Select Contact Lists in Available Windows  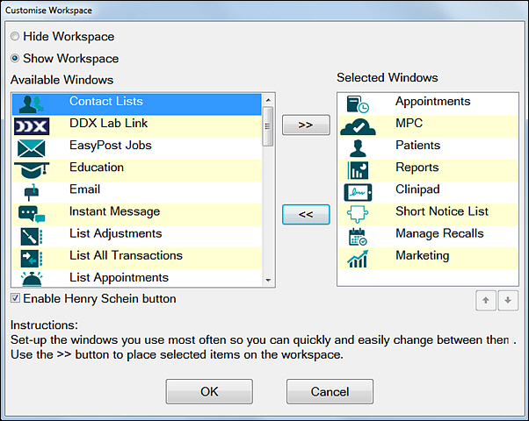[137, 104]
